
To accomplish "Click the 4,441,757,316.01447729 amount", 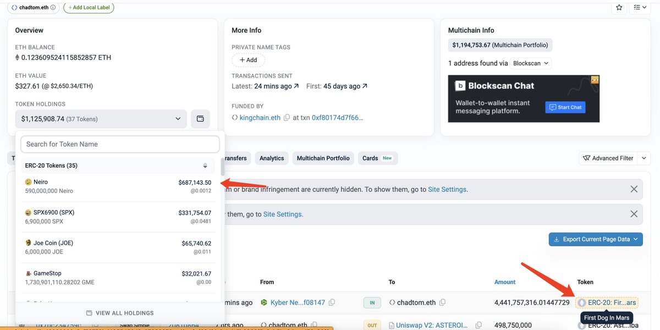I will (x=532, y=302).
